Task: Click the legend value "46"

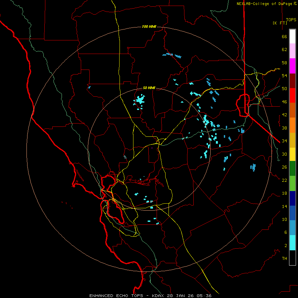Action: tap(284, 102)
